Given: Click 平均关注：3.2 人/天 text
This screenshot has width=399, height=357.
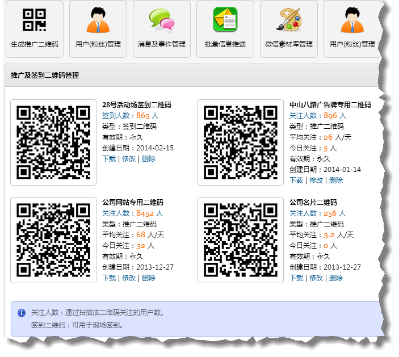Looking at the screenshot, I should [x=321, y=235].
